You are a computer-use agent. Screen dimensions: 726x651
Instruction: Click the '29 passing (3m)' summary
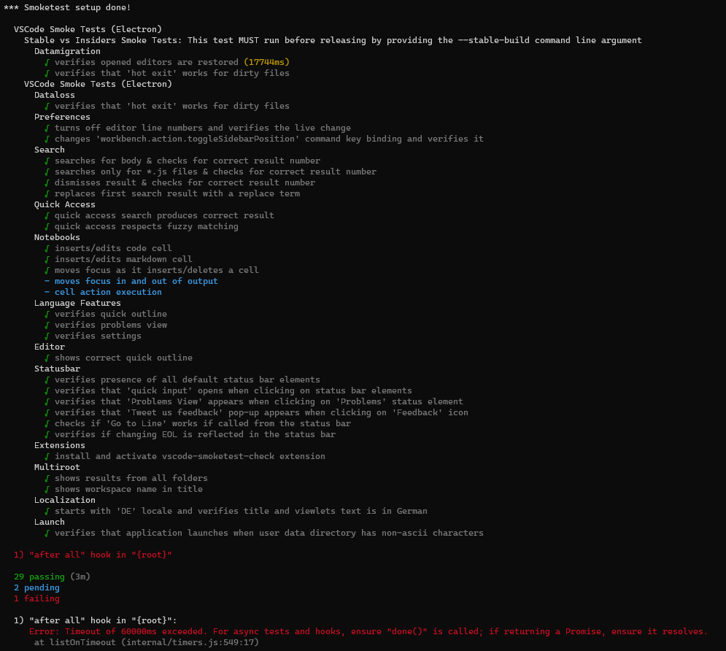52,577
